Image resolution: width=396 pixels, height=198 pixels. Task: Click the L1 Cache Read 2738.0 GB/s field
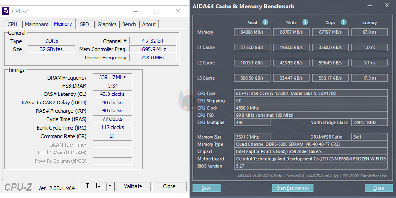[252, 47]
